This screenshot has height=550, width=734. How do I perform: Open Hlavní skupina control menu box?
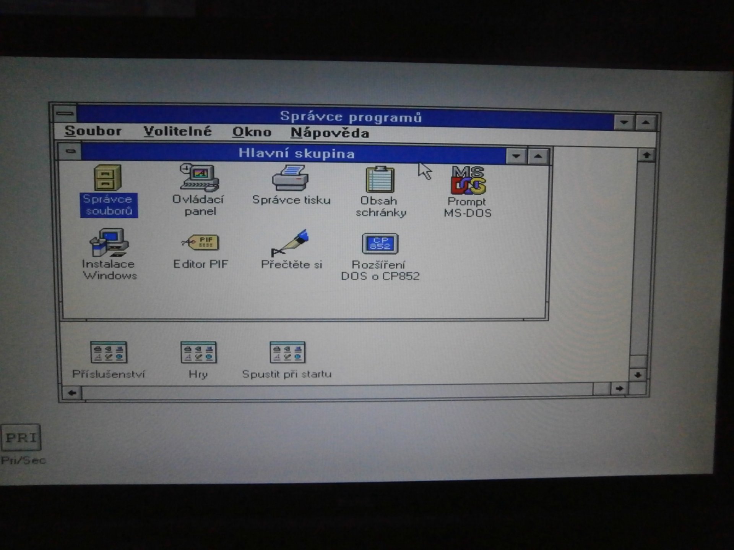(x=71, y=151)
